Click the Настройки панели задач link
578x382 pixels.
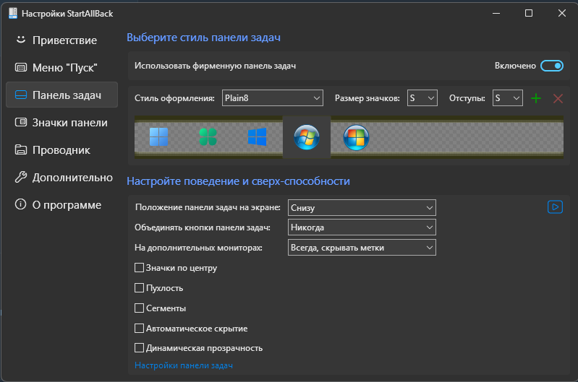(184, 365)
